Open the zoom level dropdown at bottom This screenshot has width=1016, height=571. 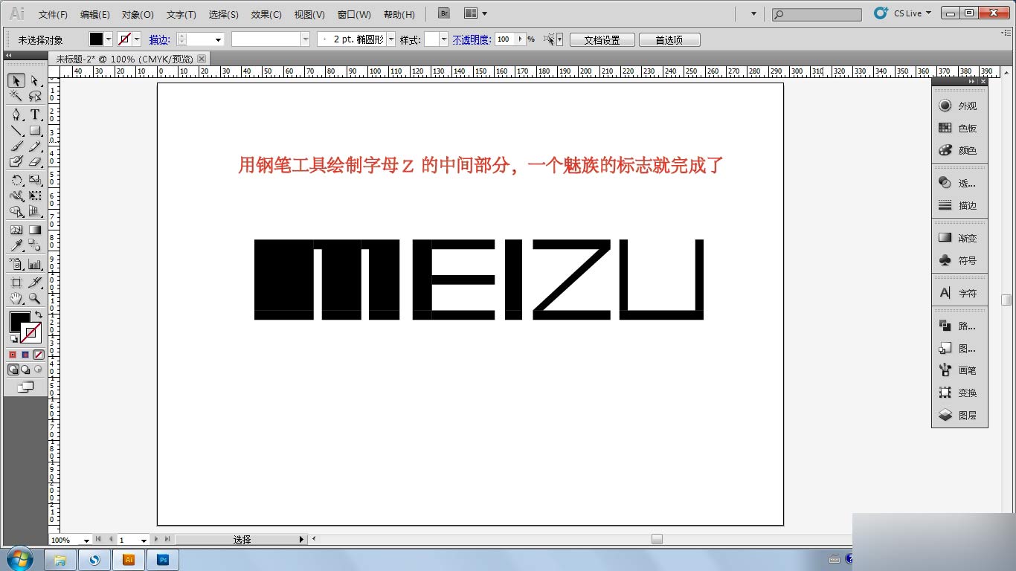tap(87, 540)
